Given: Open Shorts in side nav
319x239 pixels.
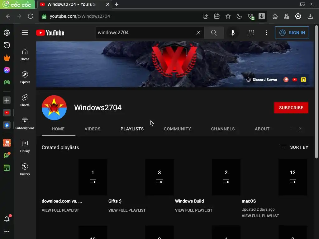Looking at the screenshot, I should pyautogui.click(x=25, y=101).
